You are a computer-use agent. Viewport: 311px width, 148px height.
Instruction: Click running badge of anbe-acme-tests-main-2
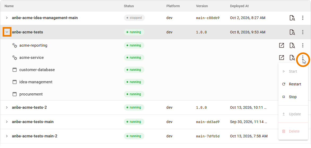click(134, 136)
